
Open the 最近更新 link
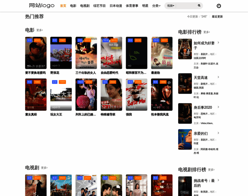(217, 17)
